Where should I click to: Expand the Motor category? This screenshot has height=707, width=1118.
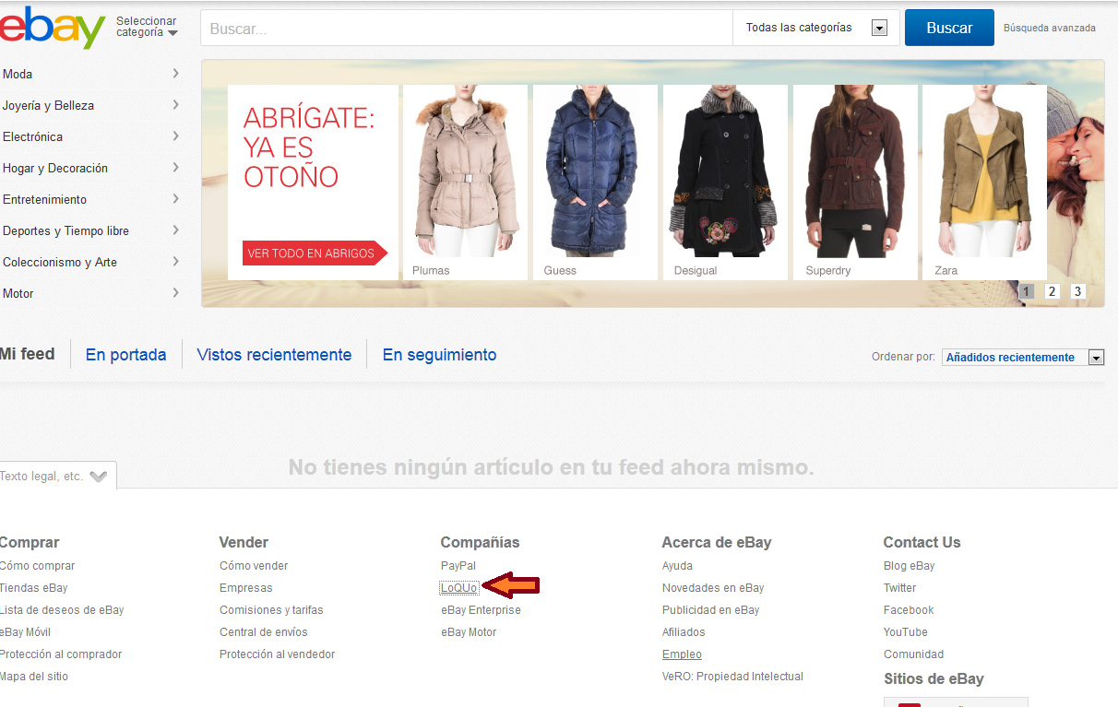[x=90, y=293]
